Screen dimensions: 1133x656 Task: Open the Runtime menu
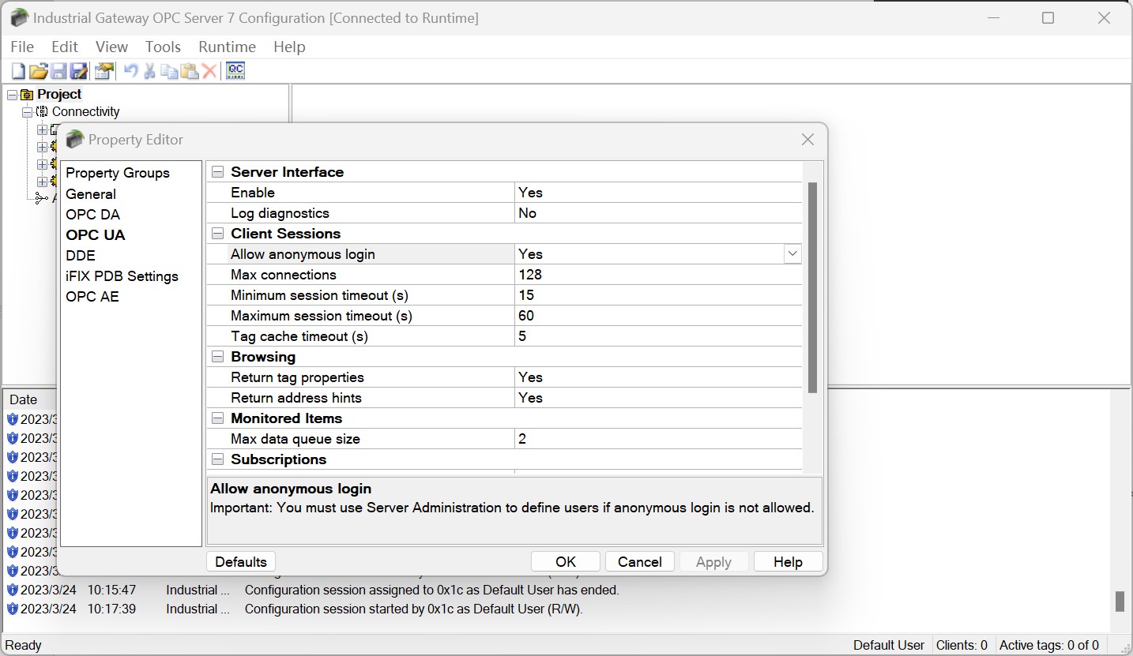pos(227,47)
